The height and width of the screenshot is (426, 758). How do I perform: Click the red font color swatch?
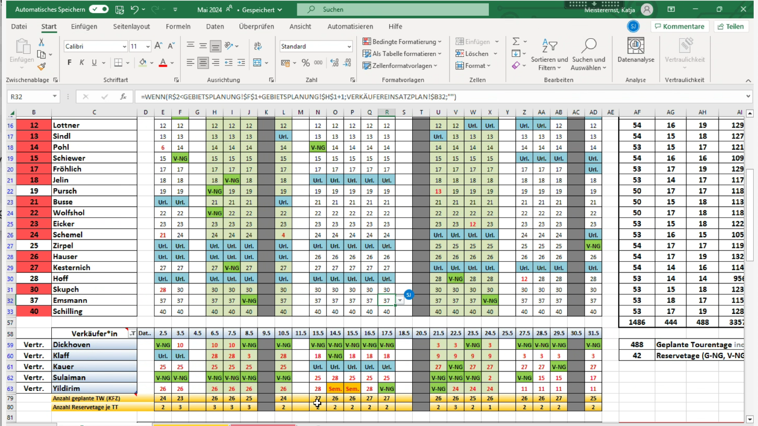click(x=162, y=65)
